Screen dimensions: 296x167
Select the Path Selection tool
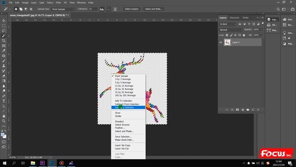4,106
